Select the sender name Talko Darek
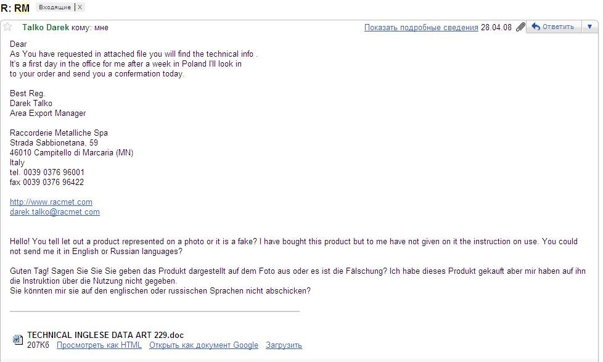Screen dimensions: 603x362 click(46, 27)
